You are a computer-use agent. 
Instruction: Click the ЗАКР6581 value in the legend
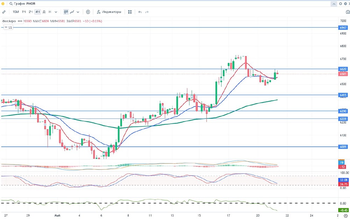(x=74, y=21)
